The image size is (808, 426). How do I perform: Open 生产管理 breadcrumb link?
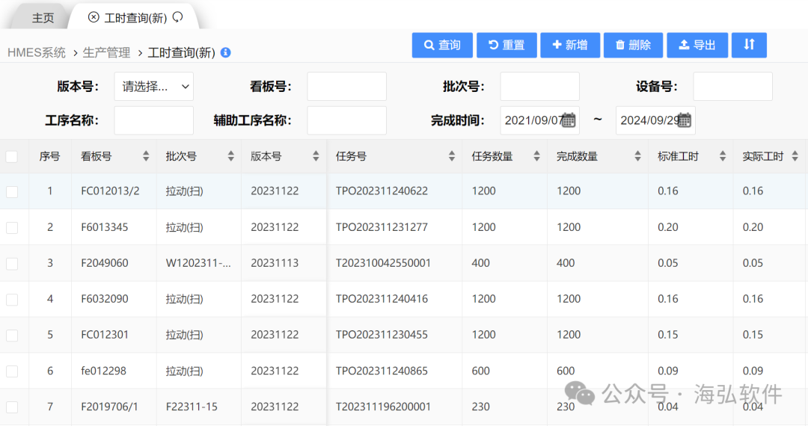click(x=107, y=52)
